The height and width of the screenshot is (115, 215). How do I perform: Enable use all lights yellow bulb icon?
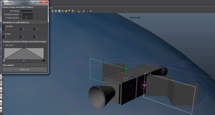coord(66,11)
